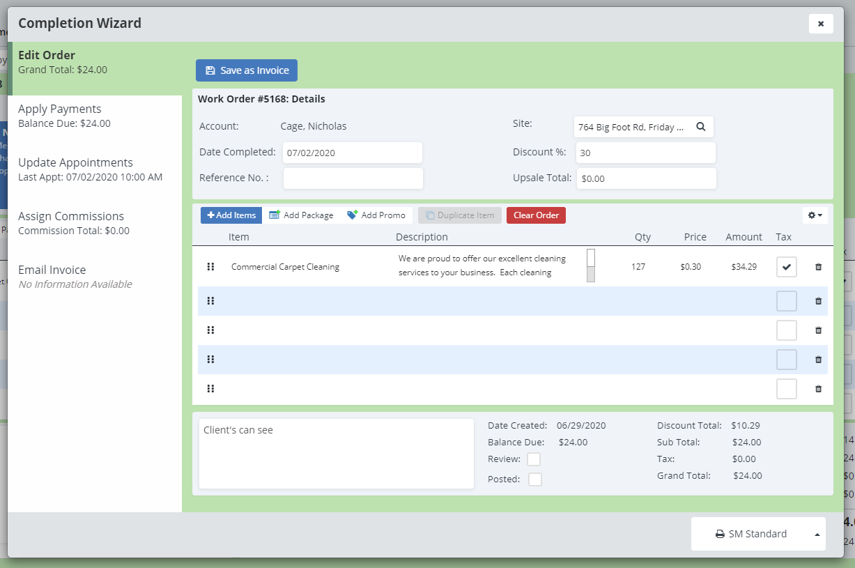This screenshot has height=568, width=855.
Task: Uncheck Tax for Commercial Carpet Cleaning
Action: tap(786, 267)
